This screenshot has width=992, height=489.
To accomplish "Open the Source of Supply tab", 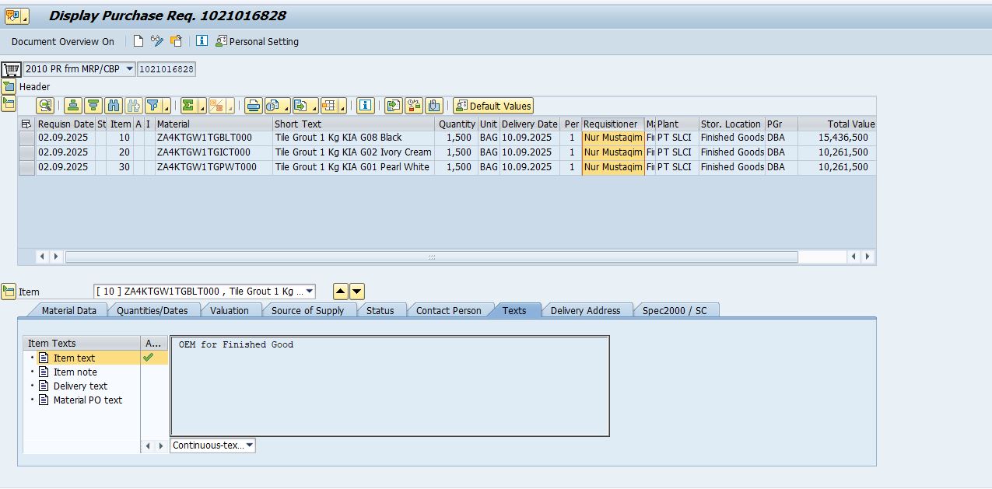I will point(308,310).
